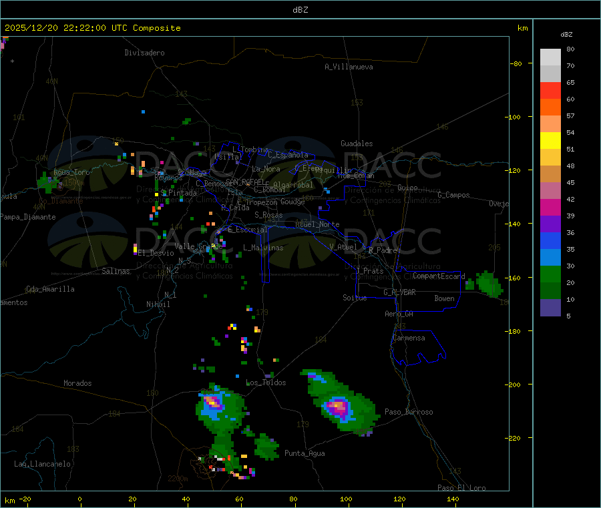Click the A_Villanueva map label

point(349,67)
